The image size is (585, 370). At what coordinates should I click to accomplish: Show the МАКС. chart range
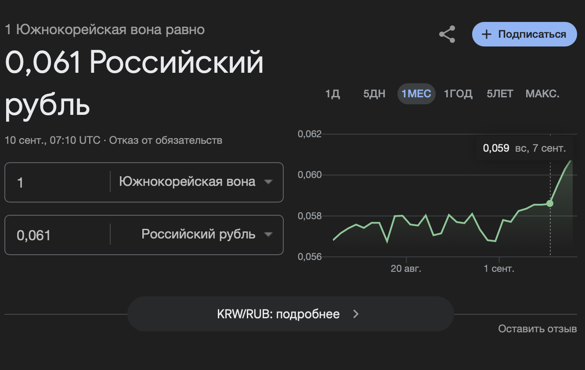542,94
